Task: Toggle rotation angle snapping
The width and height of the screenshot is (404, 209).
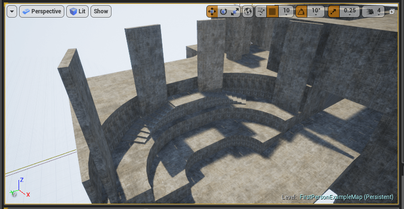Action: point(301,11)
